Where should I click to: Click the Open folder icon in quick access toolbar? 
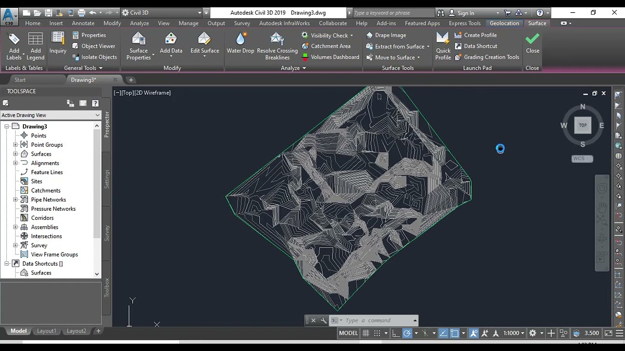(37, 13)
